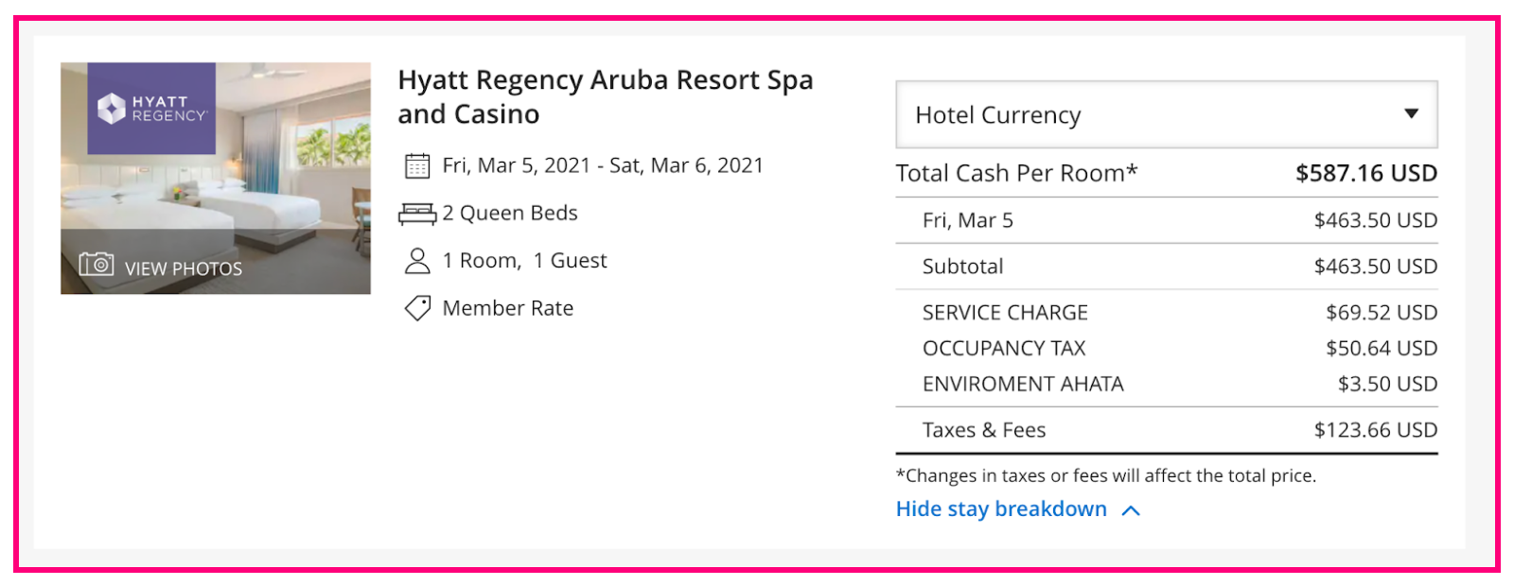Collapse using chevron beside Hide stay breakdown

(1131, 510)
